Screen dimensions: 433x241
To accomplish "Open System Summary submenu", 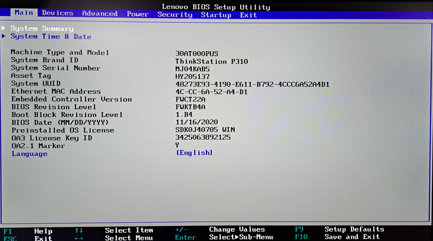I will (42, 29).
